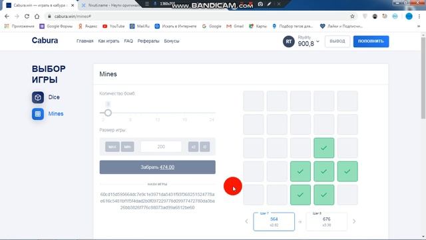Go back with the browser back arrow
The height and width of the screenshot is (240, 426).
(x=7, y=16)
